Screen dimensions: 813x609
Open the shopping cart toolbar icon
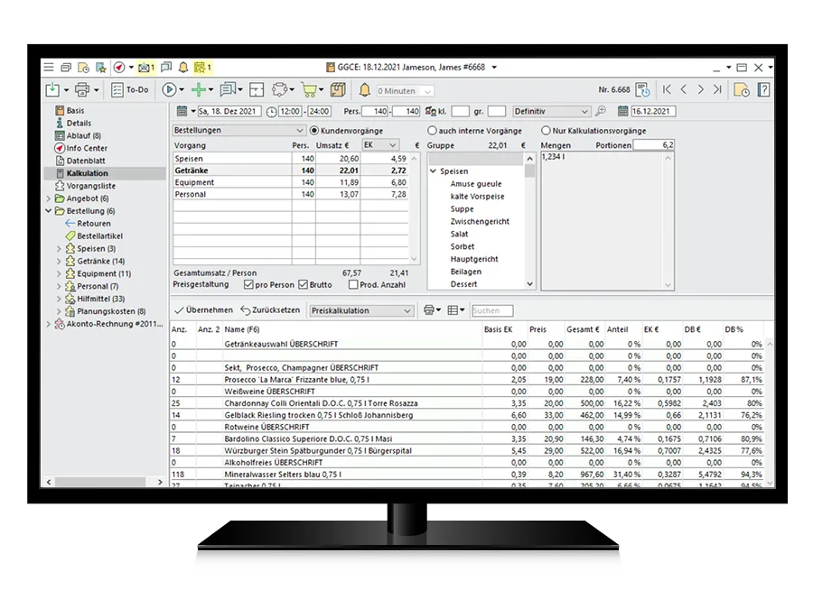point(309,90)
